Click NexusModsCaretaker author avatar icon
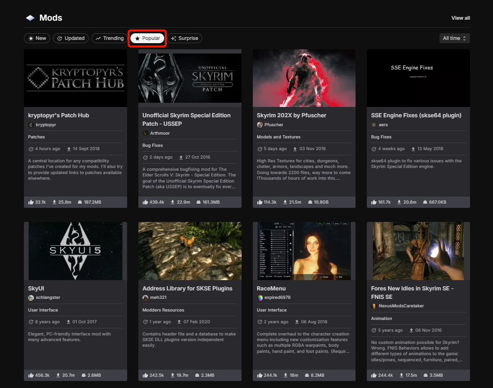The image size is (493, 388). coord(374,306)
